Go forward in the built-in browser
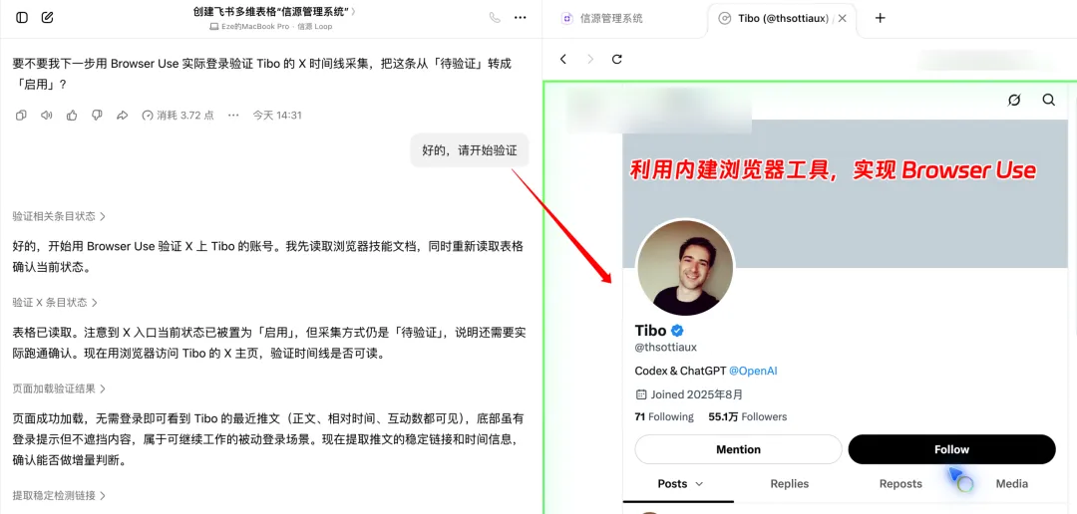The width and height of the screenshot is (1077, 514). click(590, 59)
